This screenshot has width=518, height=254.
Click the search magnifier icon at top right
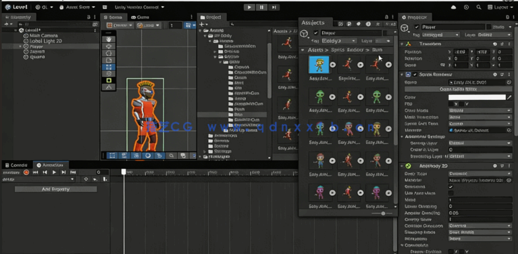click(x=479, y=7)
